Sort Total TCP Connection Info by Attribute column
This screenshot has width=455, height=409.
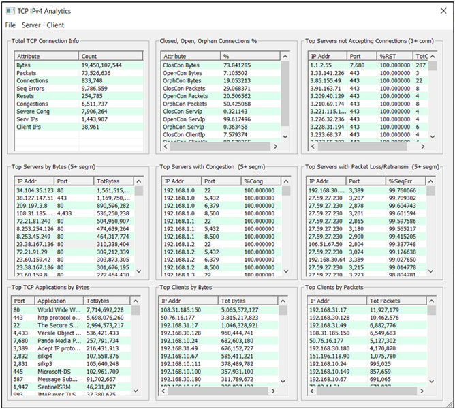coord(46,56)
